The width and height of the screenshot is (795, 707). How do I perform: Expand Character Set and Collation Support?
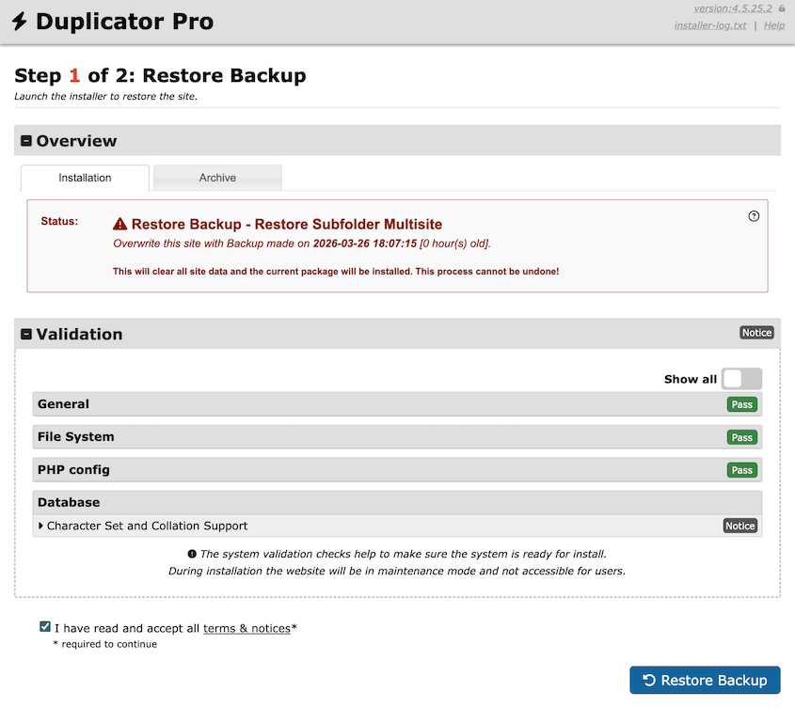coord(147,526)
